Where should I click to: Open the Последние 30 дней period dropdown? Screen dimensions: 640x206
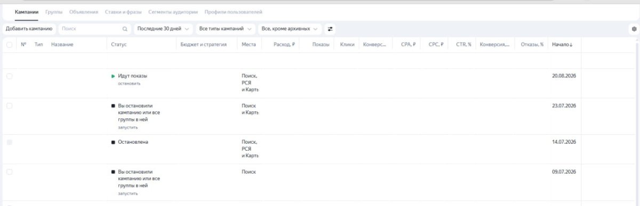tap(163, 29)
